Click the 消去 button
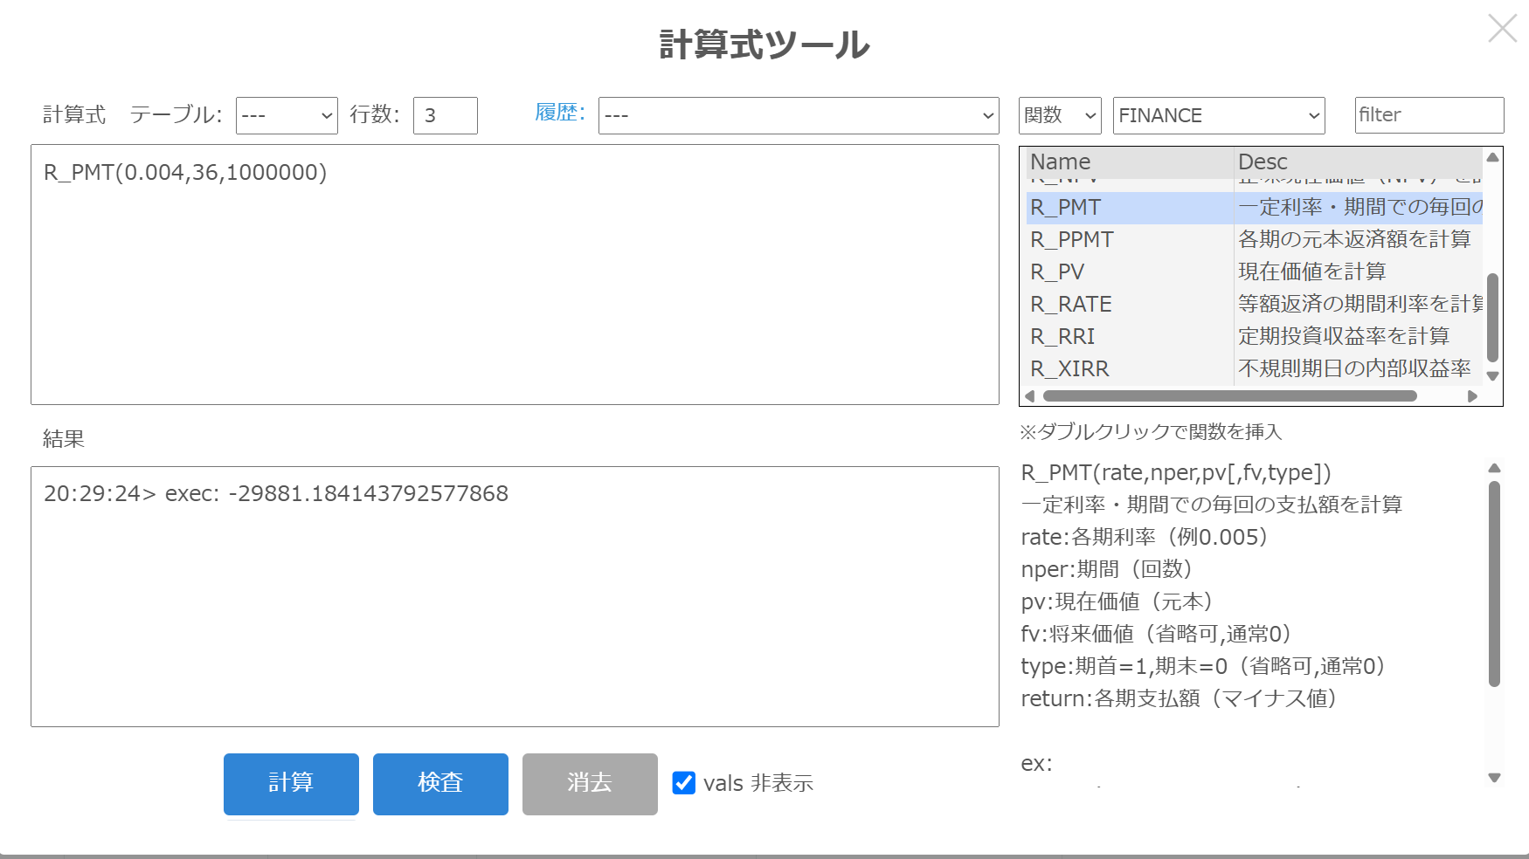 pyautogui.click(x=590, y=784)
